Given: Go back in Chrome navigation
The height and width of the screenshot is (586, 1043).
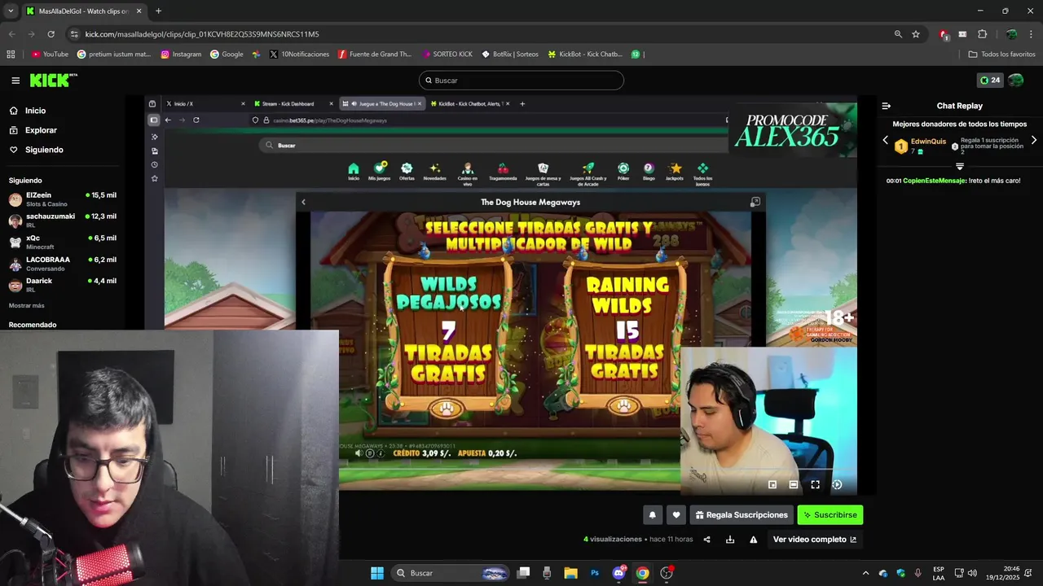Looking at the screenshot, I should point(11,34).
